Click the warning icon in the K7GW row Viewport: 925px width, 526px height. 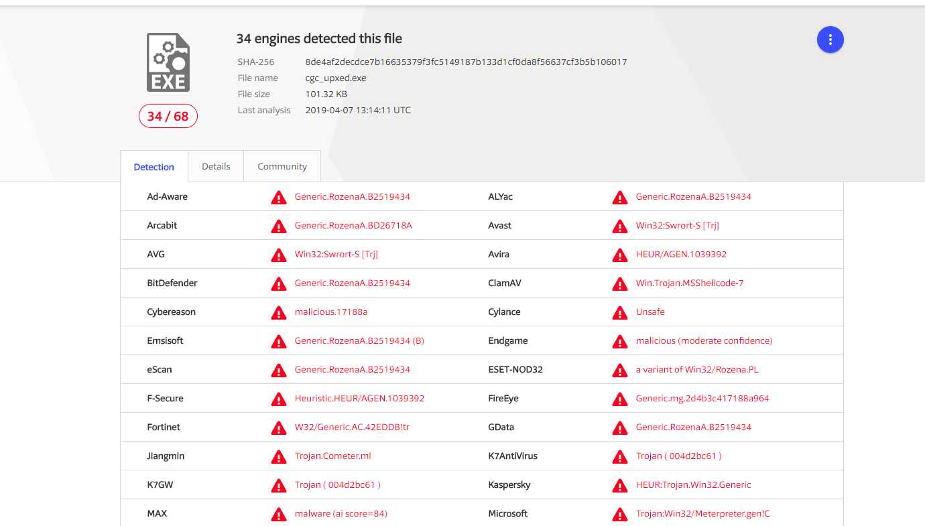click(279, 485)
